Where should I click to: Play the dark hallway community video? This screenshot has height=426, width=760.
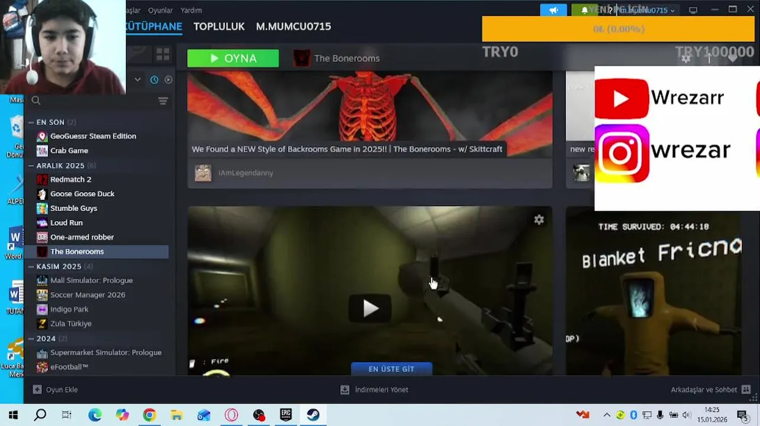point(371,308)
